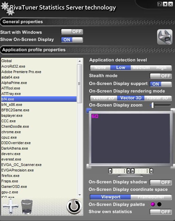Select bsplayer.exe profile
Screen dimensions: 175x221
pos(39,116)
